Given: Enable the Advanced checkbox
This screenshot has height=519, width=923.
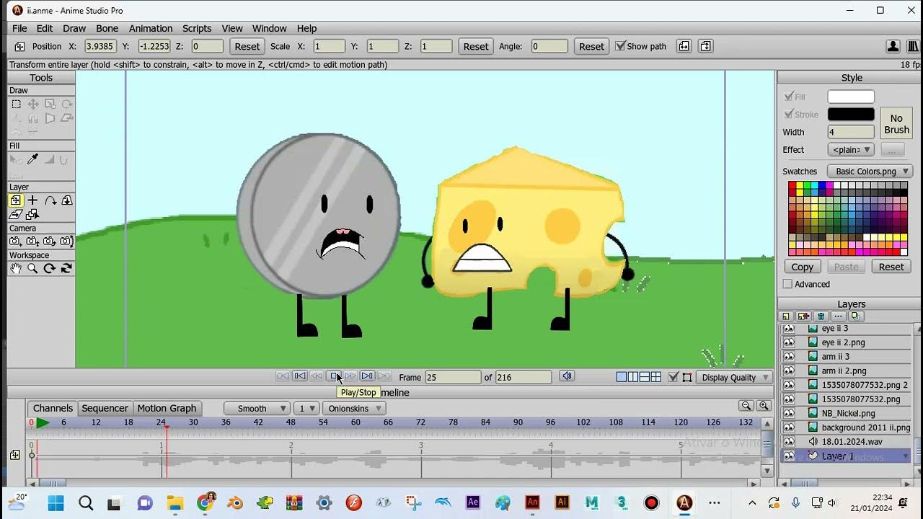Looking at the screenshot, I should tap(787, 284).
